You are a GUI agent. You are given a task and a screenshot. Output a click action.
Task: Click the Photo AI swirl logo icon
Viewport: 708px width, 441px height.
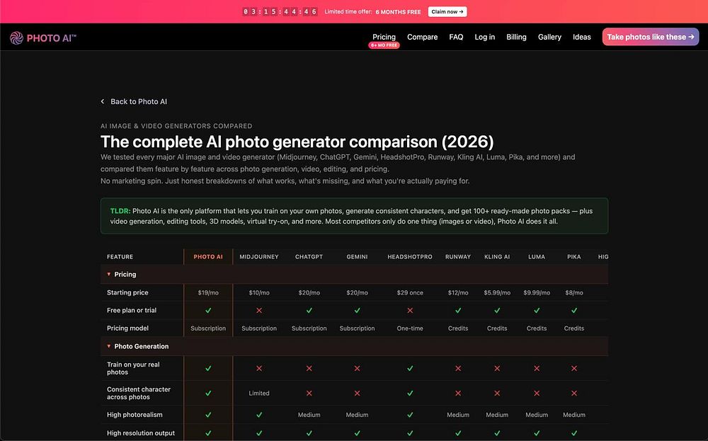[16, 38]
